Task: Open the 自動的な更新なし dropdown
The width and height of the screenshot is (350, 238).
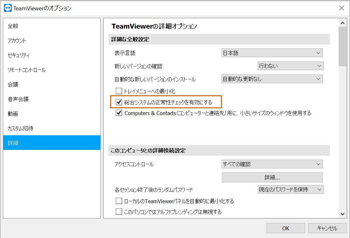Action: pyautogui.click(x=272, y=79)
